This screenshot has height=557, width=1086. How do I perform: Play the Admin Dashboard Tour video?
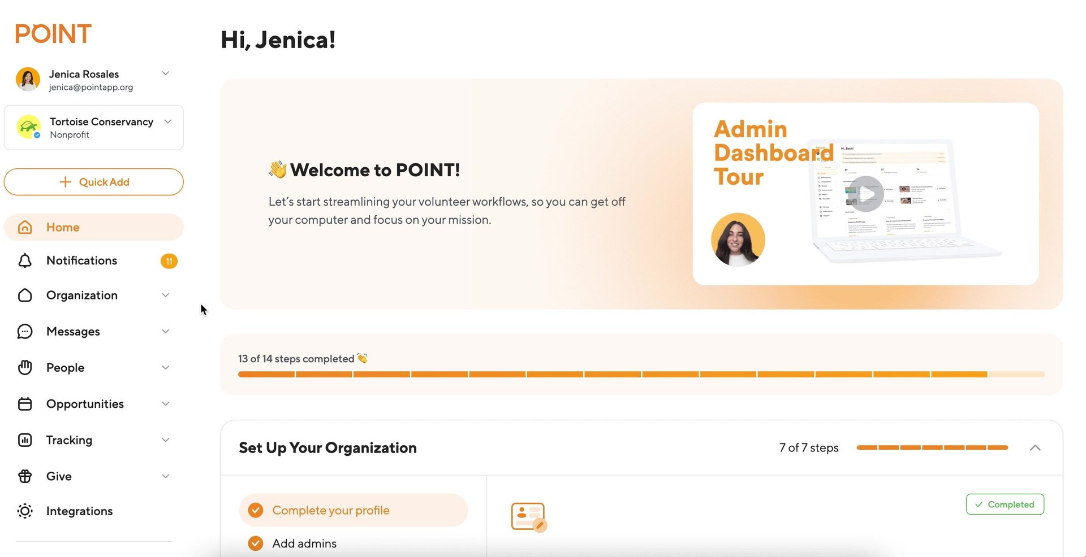(x=865, y=194)
